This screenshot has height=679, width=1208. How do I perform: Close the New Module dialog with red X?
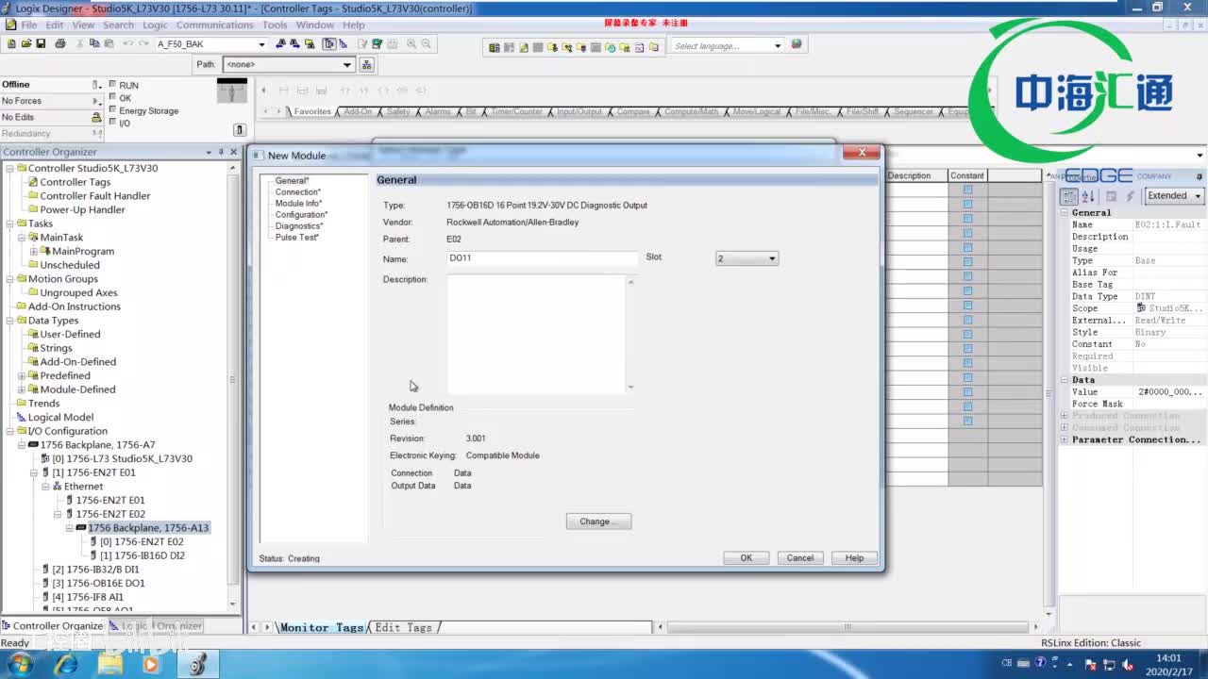(x=861, y=152)
